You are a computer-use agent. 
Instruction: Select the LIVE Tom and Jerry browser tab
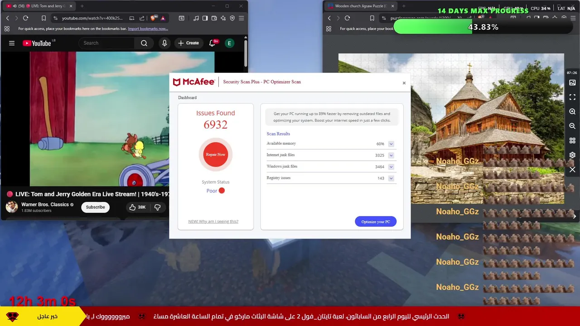[x=40, y=6]
